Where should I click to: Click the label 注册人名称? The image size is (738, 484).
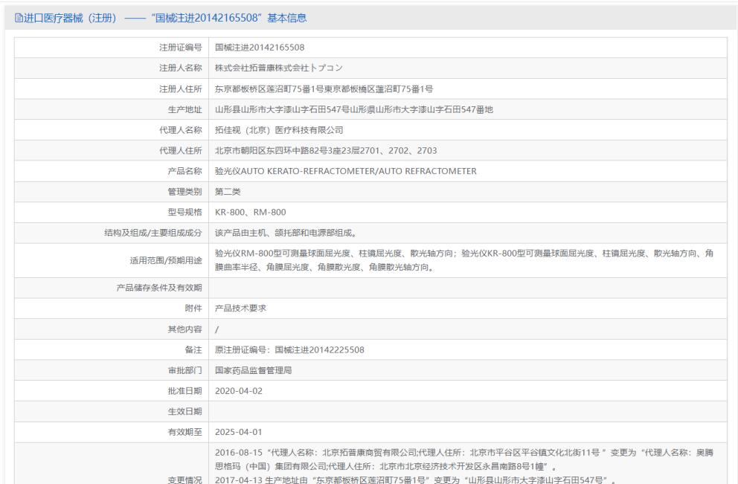pos(180,68)
